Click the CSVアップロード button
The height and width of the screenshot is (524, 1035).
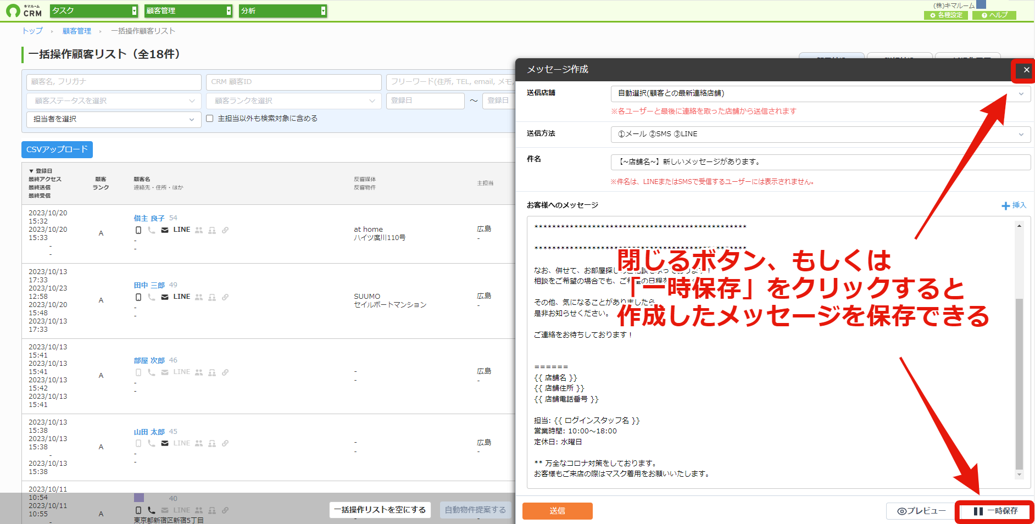[x=57, y=149]
